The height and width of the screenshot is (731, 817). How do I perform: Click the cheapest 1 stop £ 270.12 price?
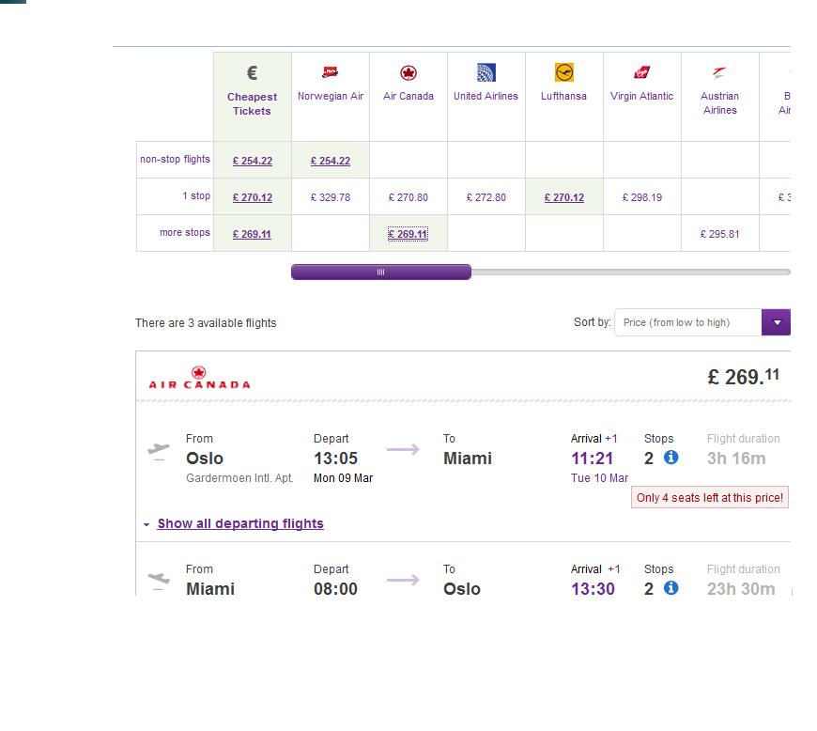(253, 197)
